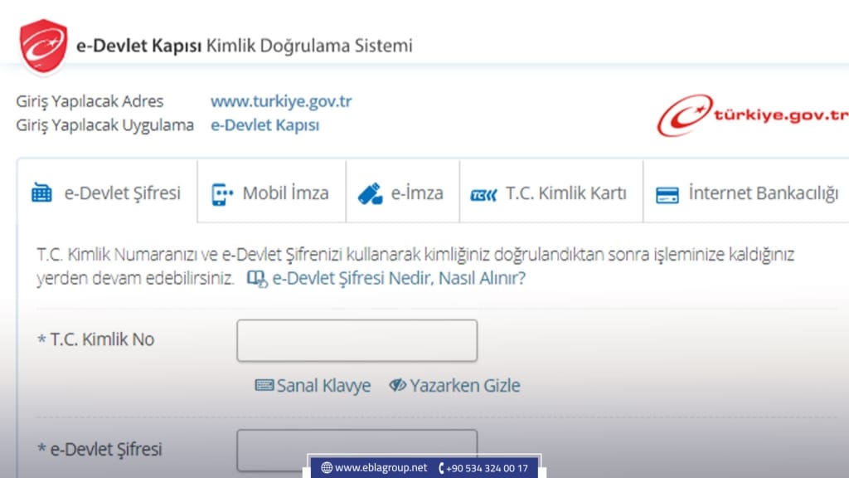Open Sanal Klavye via the virtual keyboard icon
This screenshot has height=478, width=849.
[264, 384]
